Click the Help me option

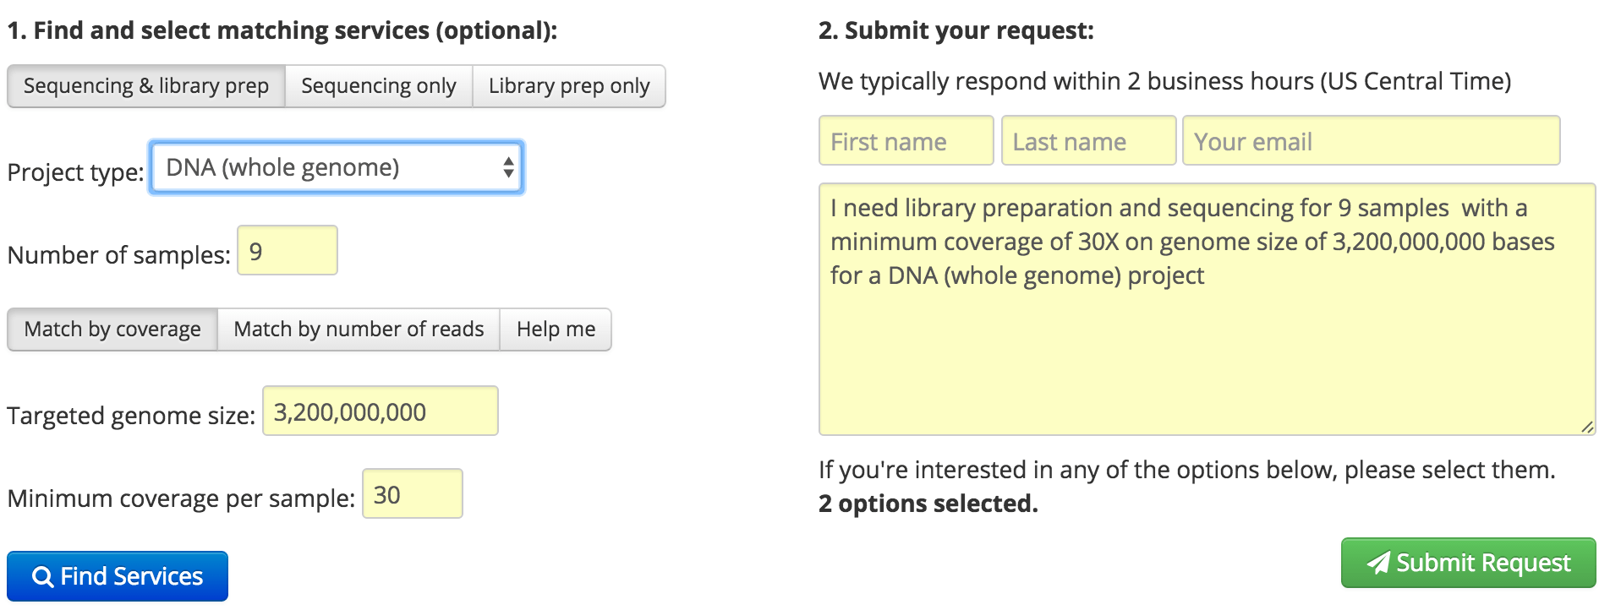[555, 329]
